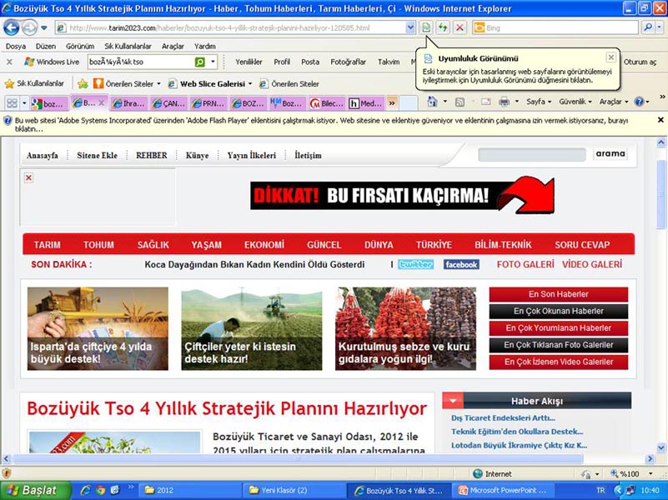Click the En Son Haberler button
This screenshot has height=500, width=668.
(x=559, y=294)
